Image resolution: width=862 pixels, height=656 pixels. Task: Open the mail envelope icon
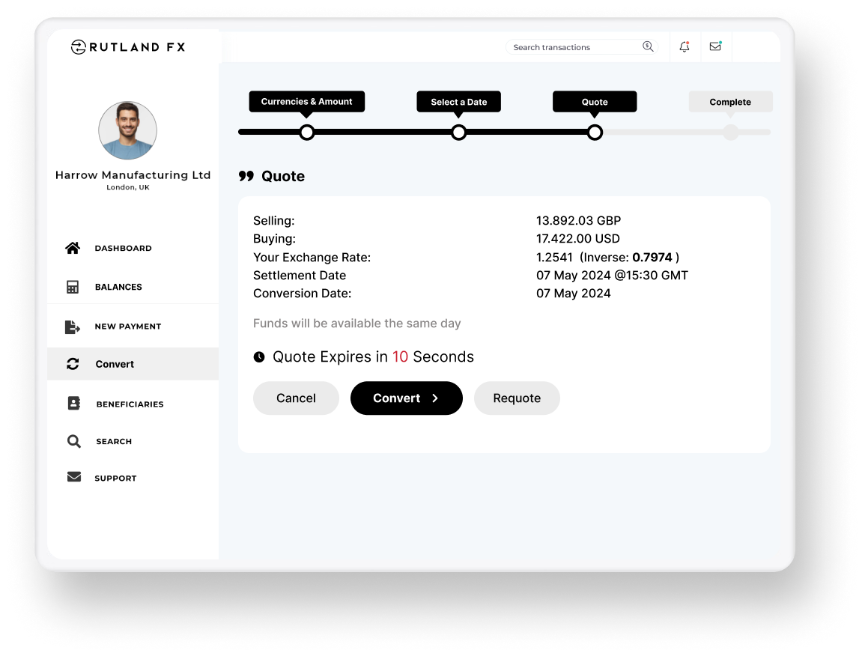click(715, 46)
